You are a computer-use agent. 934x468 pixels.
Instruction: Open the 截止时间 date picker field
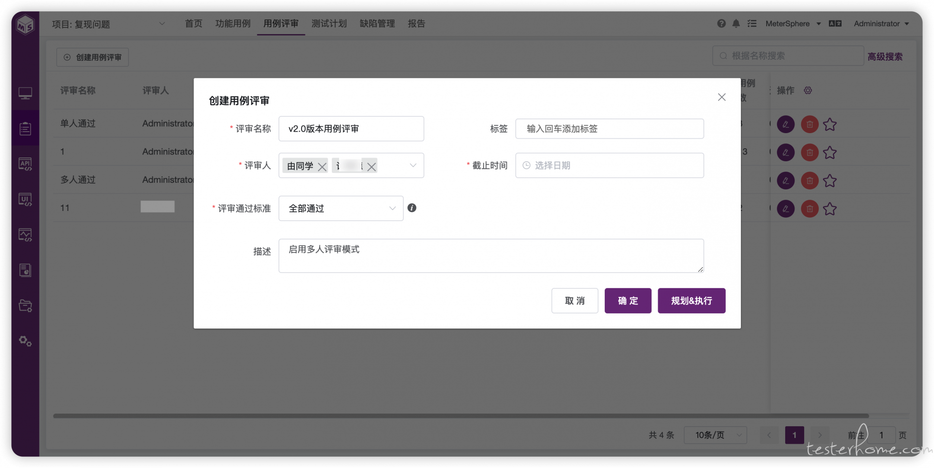tap(610, 165)
